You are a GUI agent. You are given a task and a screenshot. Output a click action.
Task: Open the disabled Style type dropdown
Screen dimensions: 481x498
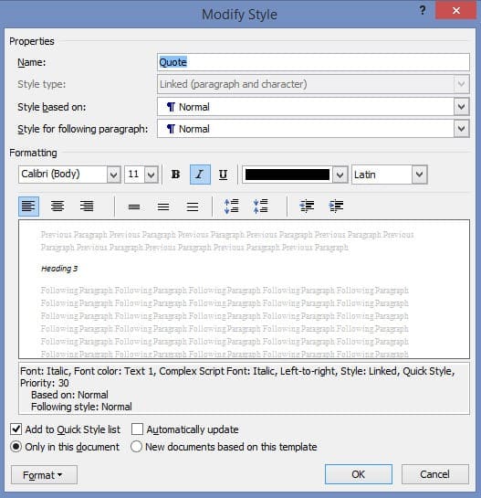(x=461, y=84)
